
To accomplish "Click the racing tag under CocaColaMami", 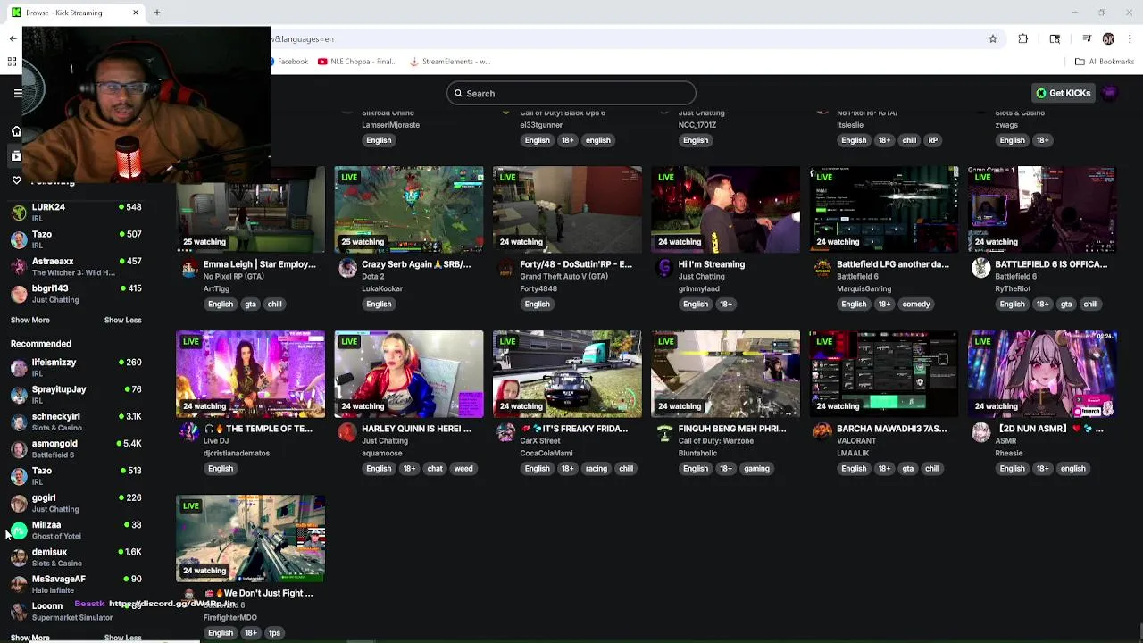I will click(597, 468).
